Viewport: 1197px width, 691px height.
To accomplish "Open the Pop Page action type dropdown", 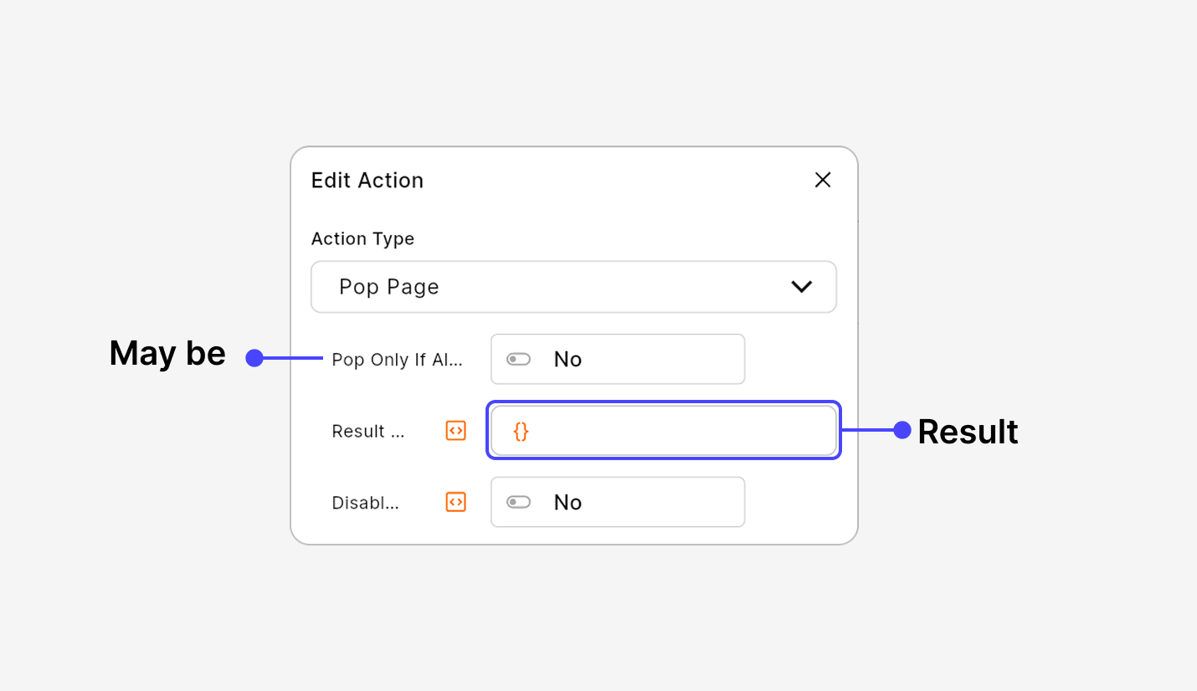I will click(x=573, y=287).
